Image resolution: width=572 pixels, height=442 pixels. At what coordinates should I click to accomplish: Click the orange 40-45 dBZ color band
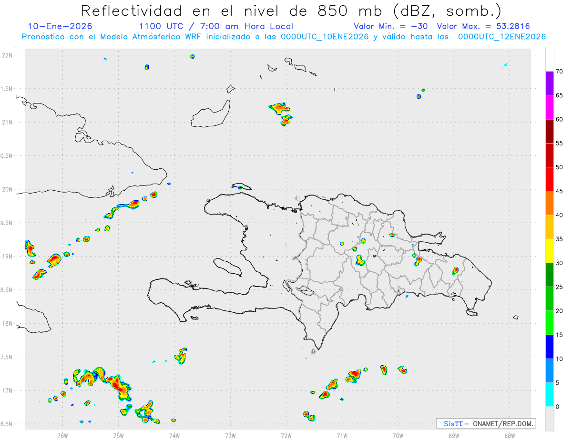(550, 203)
